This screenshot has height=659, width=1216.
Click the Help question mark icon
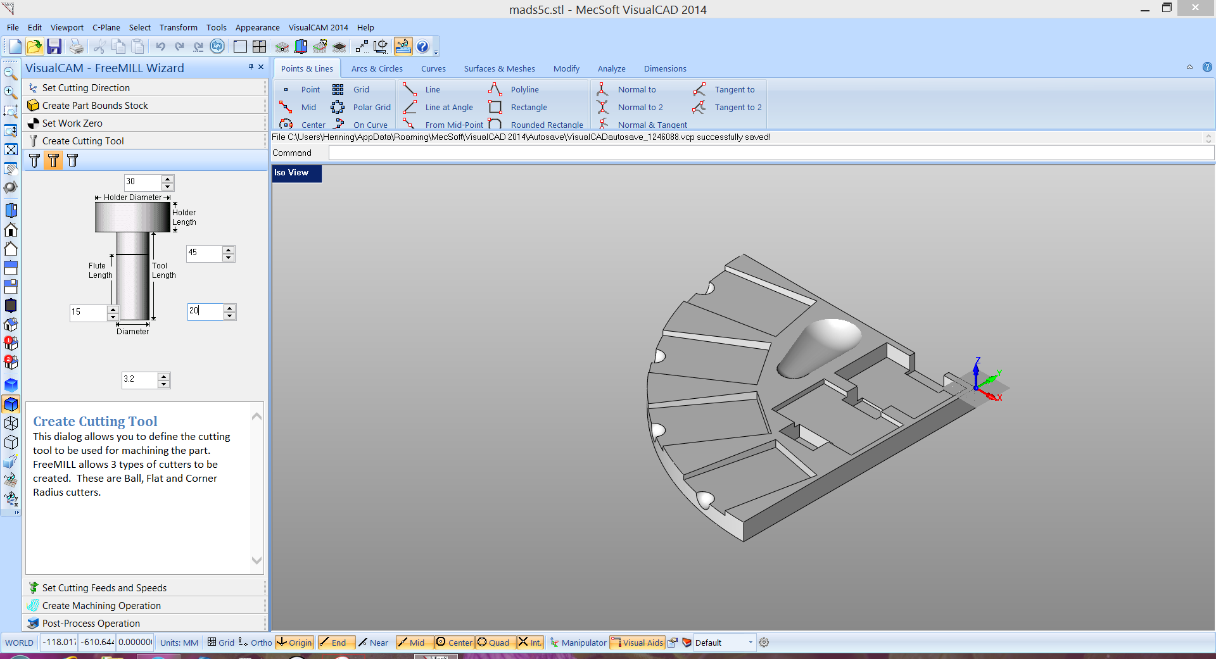(x=422, y=46)
